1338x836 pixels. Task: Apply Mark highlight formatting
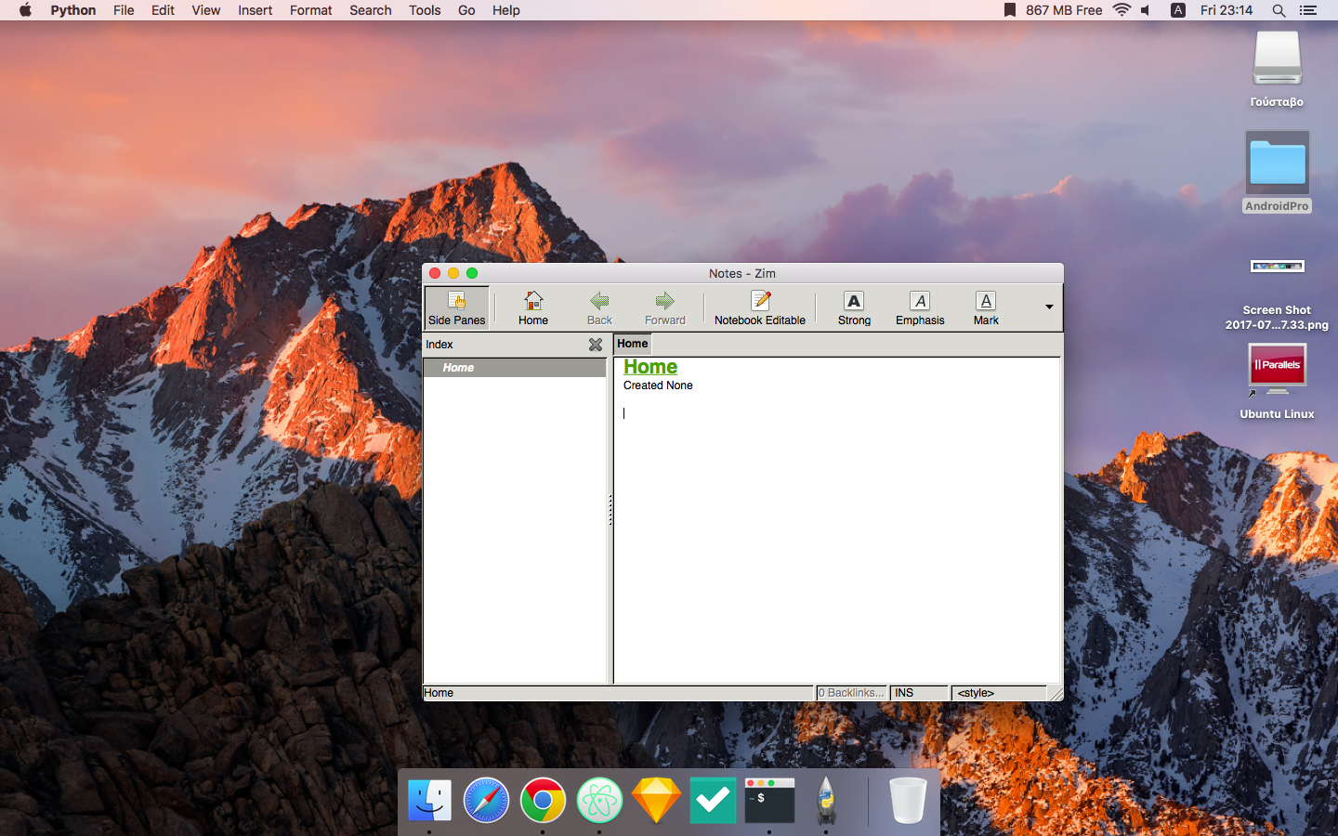pos(986,307)
